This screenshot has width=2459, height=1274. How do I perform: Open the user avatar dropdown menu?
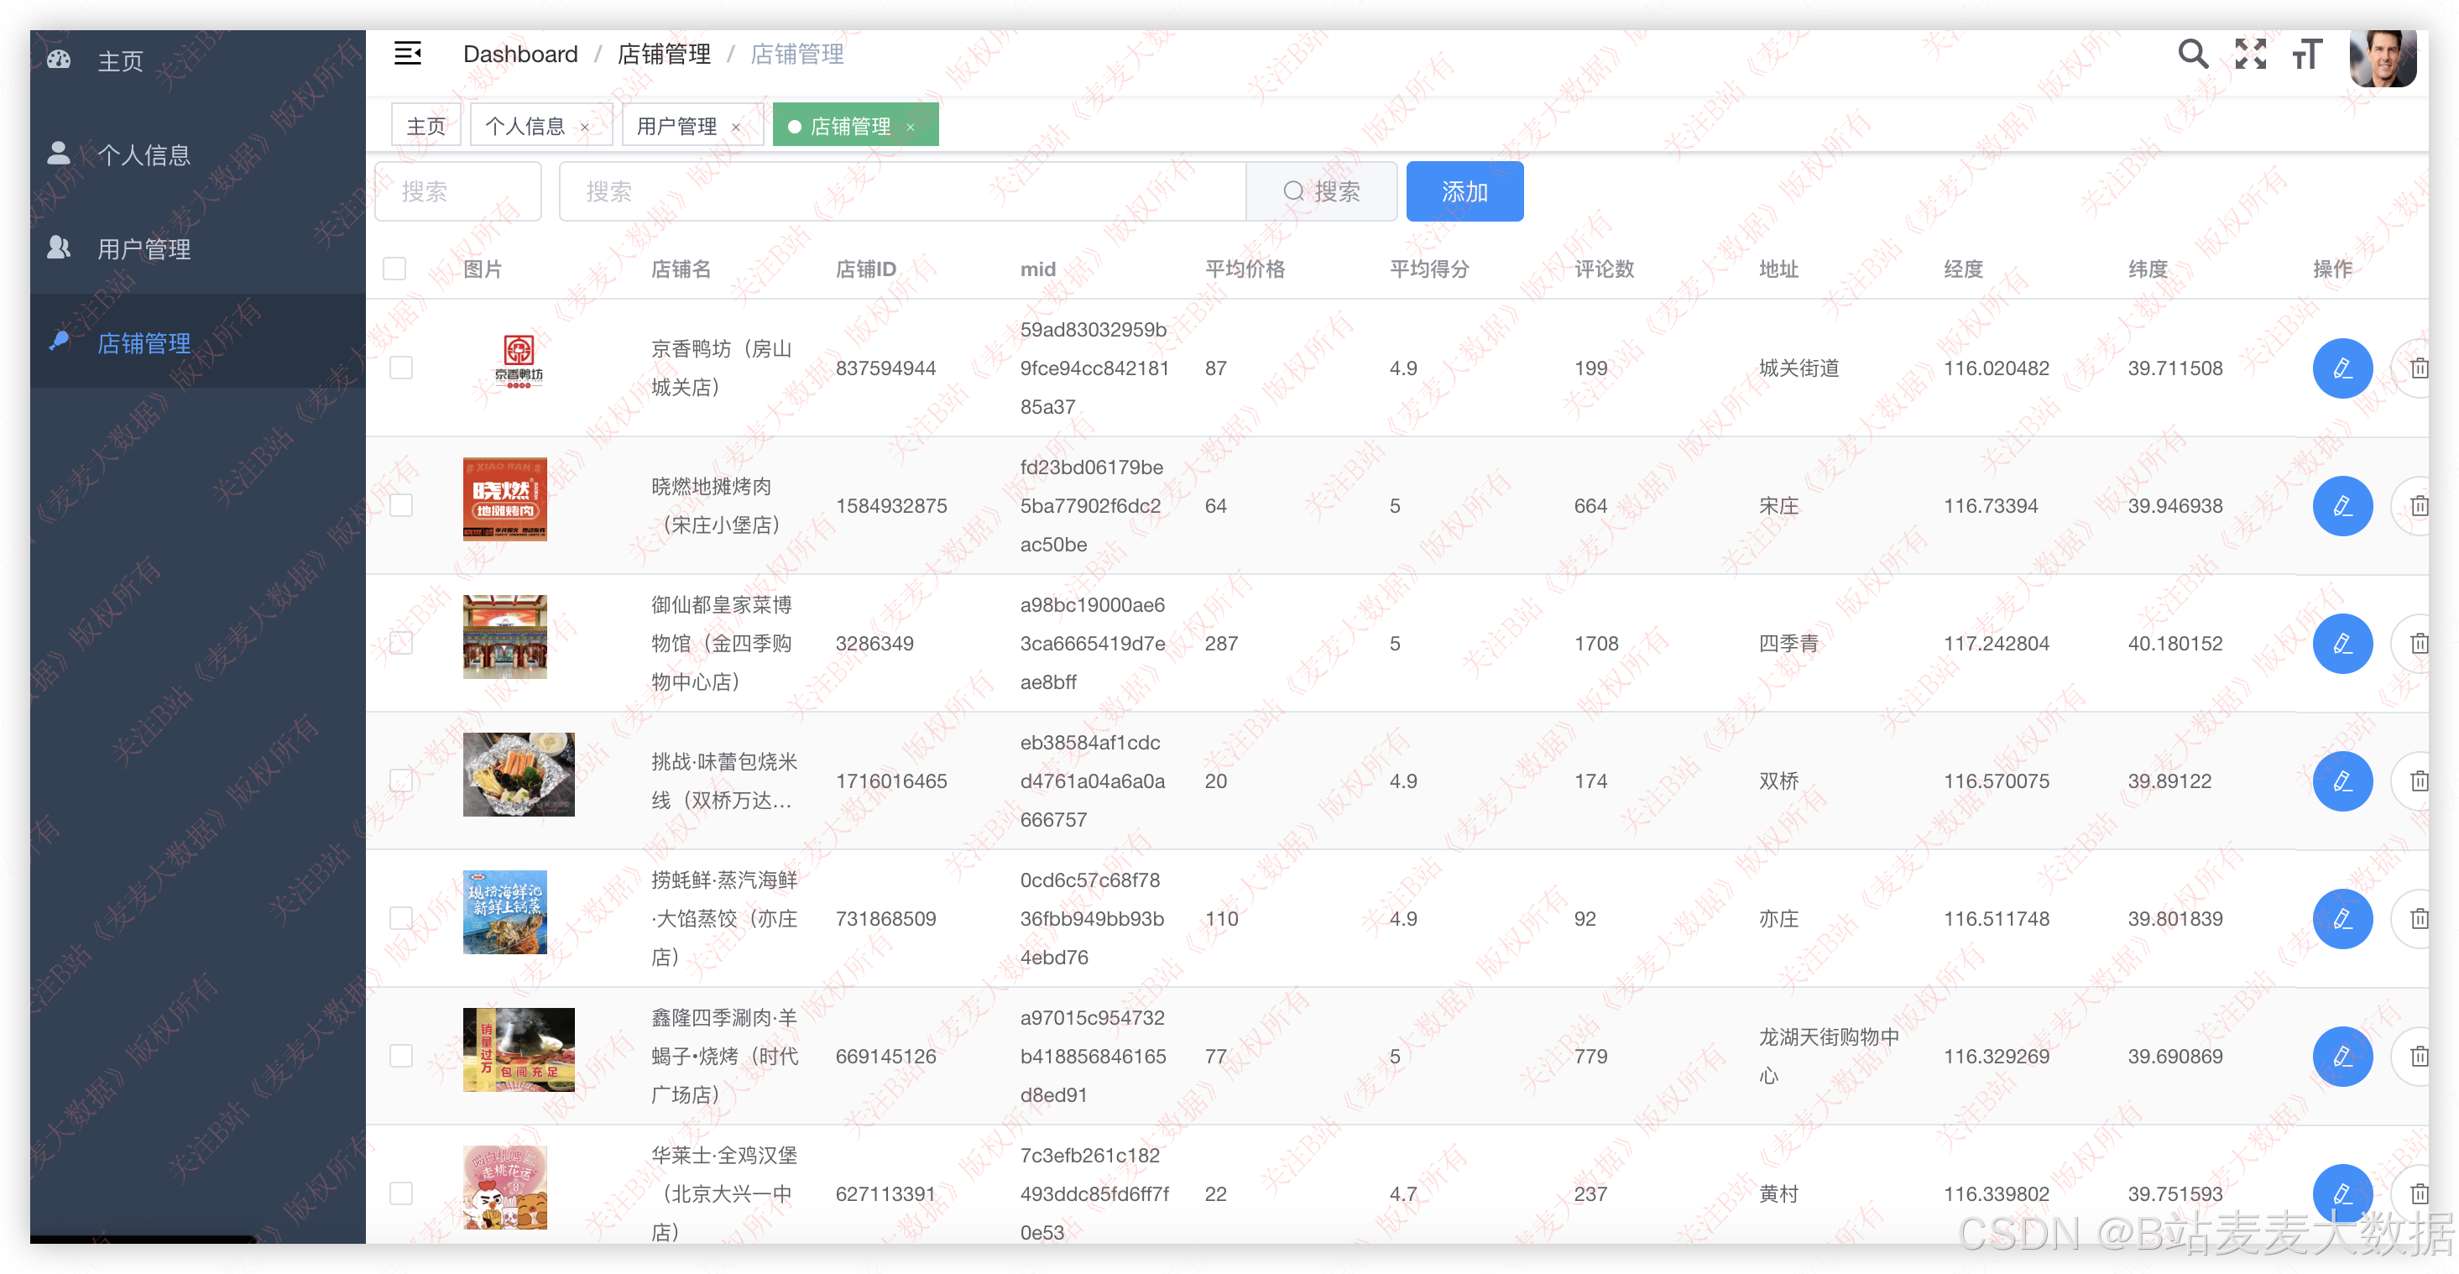(x=2382, y=57)
